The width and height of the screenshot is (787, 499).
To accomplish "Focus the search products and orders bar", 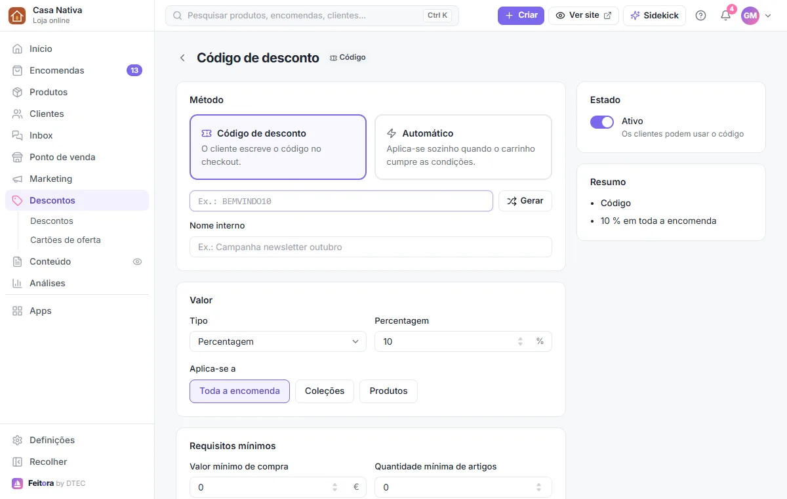I will [312, 16].
